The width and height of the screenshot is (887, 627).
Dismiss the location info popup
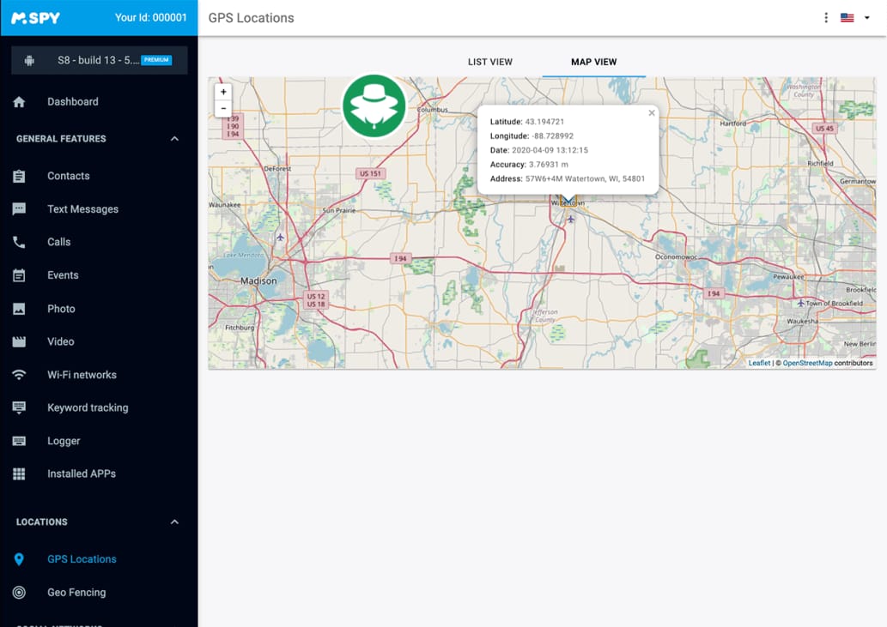click(x=651, y=112)
